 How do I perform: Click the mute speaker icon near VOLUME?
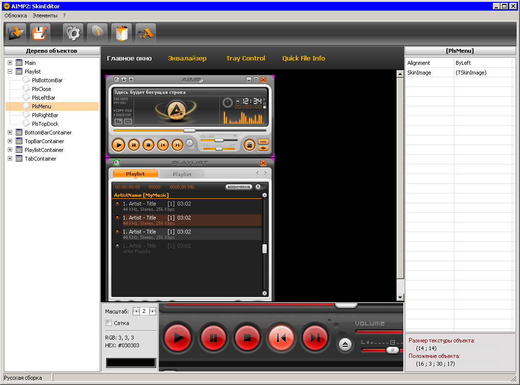coord(236,136)
